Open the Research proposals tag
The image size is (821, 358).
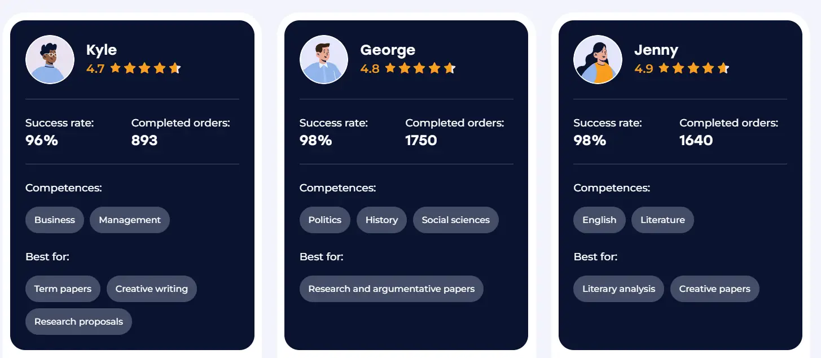(78, 322)
